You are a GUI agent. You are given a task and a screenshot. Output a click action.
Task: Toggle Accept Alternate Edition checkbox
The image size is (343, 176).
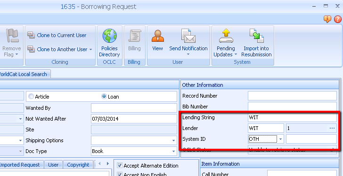coord(120,165)
